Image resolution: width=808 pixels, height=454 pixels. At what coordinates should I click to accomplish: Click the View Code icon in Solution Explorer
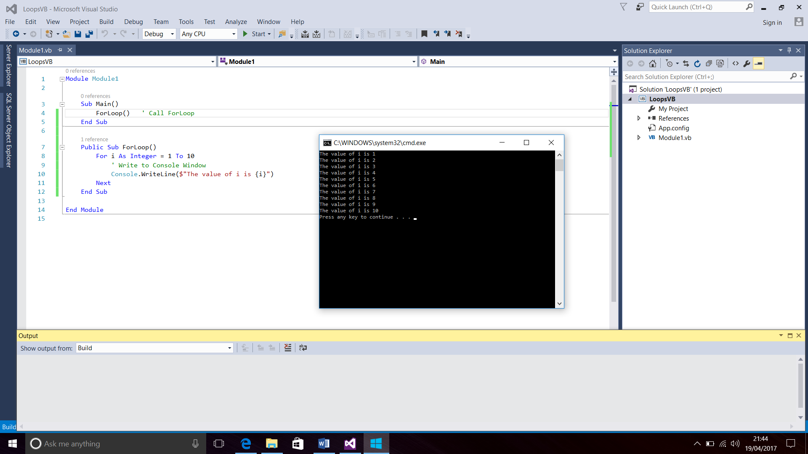pos(735,63)
